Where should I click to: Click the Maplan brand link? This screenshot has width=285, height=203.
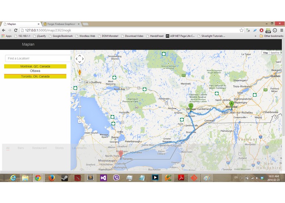(28, 44)
